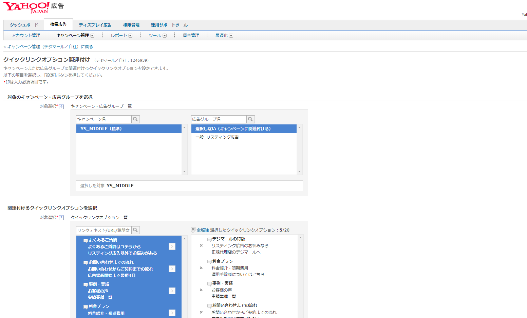Click the ad group name search magnifier icon
The height and width of the screenshot is (318, 527).
click(250, 119)
